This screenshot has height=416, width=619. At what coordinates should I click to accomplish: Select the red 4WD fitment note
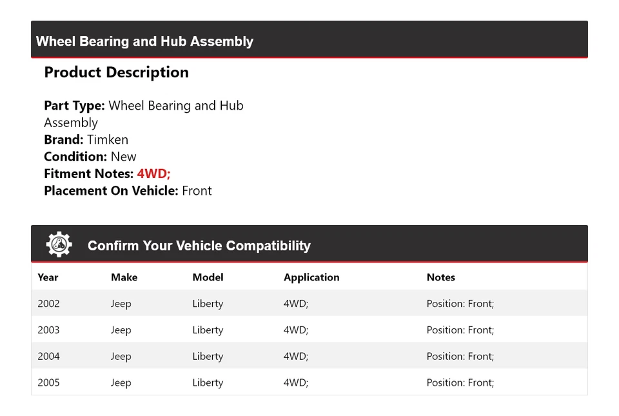point(153,173)
